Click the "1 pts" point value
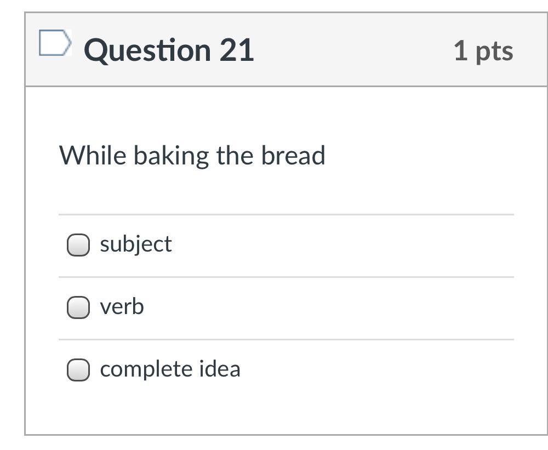The height and width of the screenshot is (450, 548). point(483,50)
